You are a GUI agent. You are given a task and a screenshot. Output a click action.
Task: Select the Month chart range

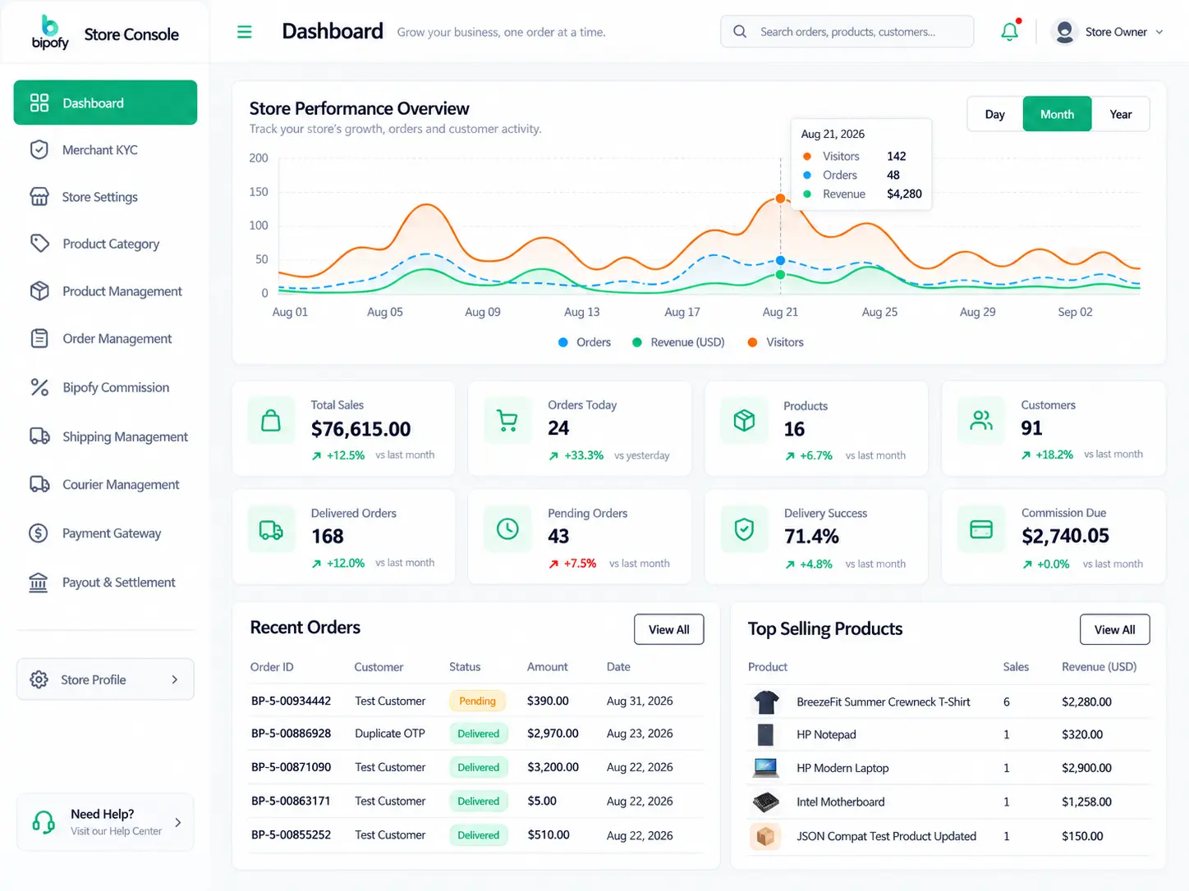[x=1057, y=114]
